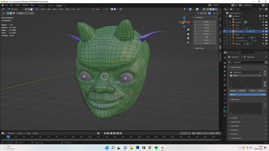Image resolution: width=269 pixels, height=151 pixels.
Task: Switch to the Sculpting workspace tab
Action: [42, 6]
